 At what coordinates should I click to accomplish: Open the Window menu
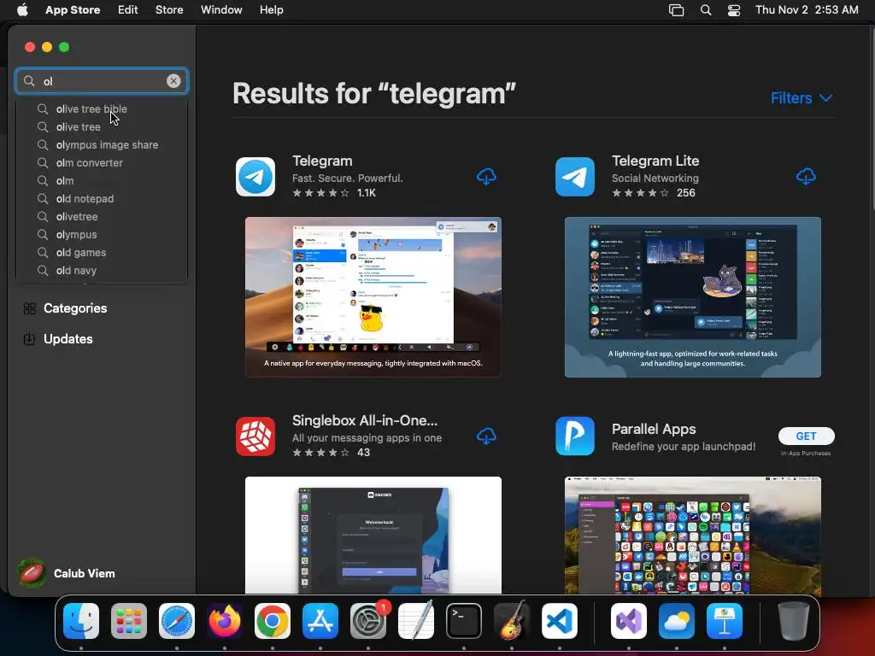point(221,10)
